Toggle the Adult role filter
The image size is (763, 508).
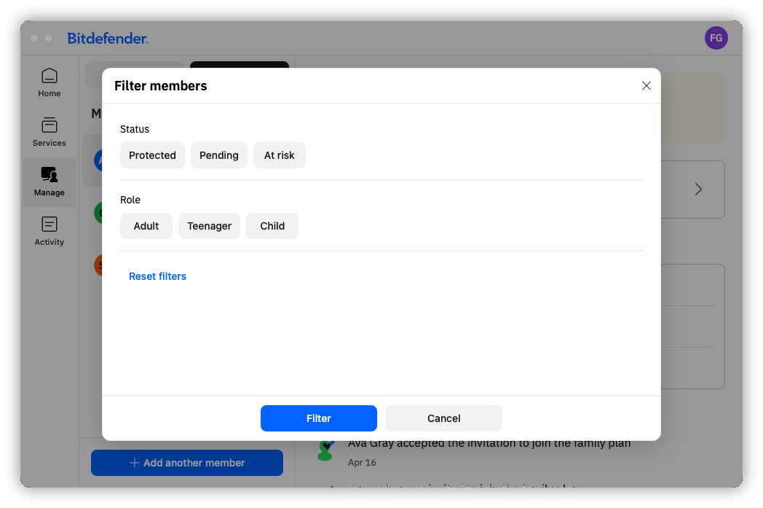[x=146, y=226]
